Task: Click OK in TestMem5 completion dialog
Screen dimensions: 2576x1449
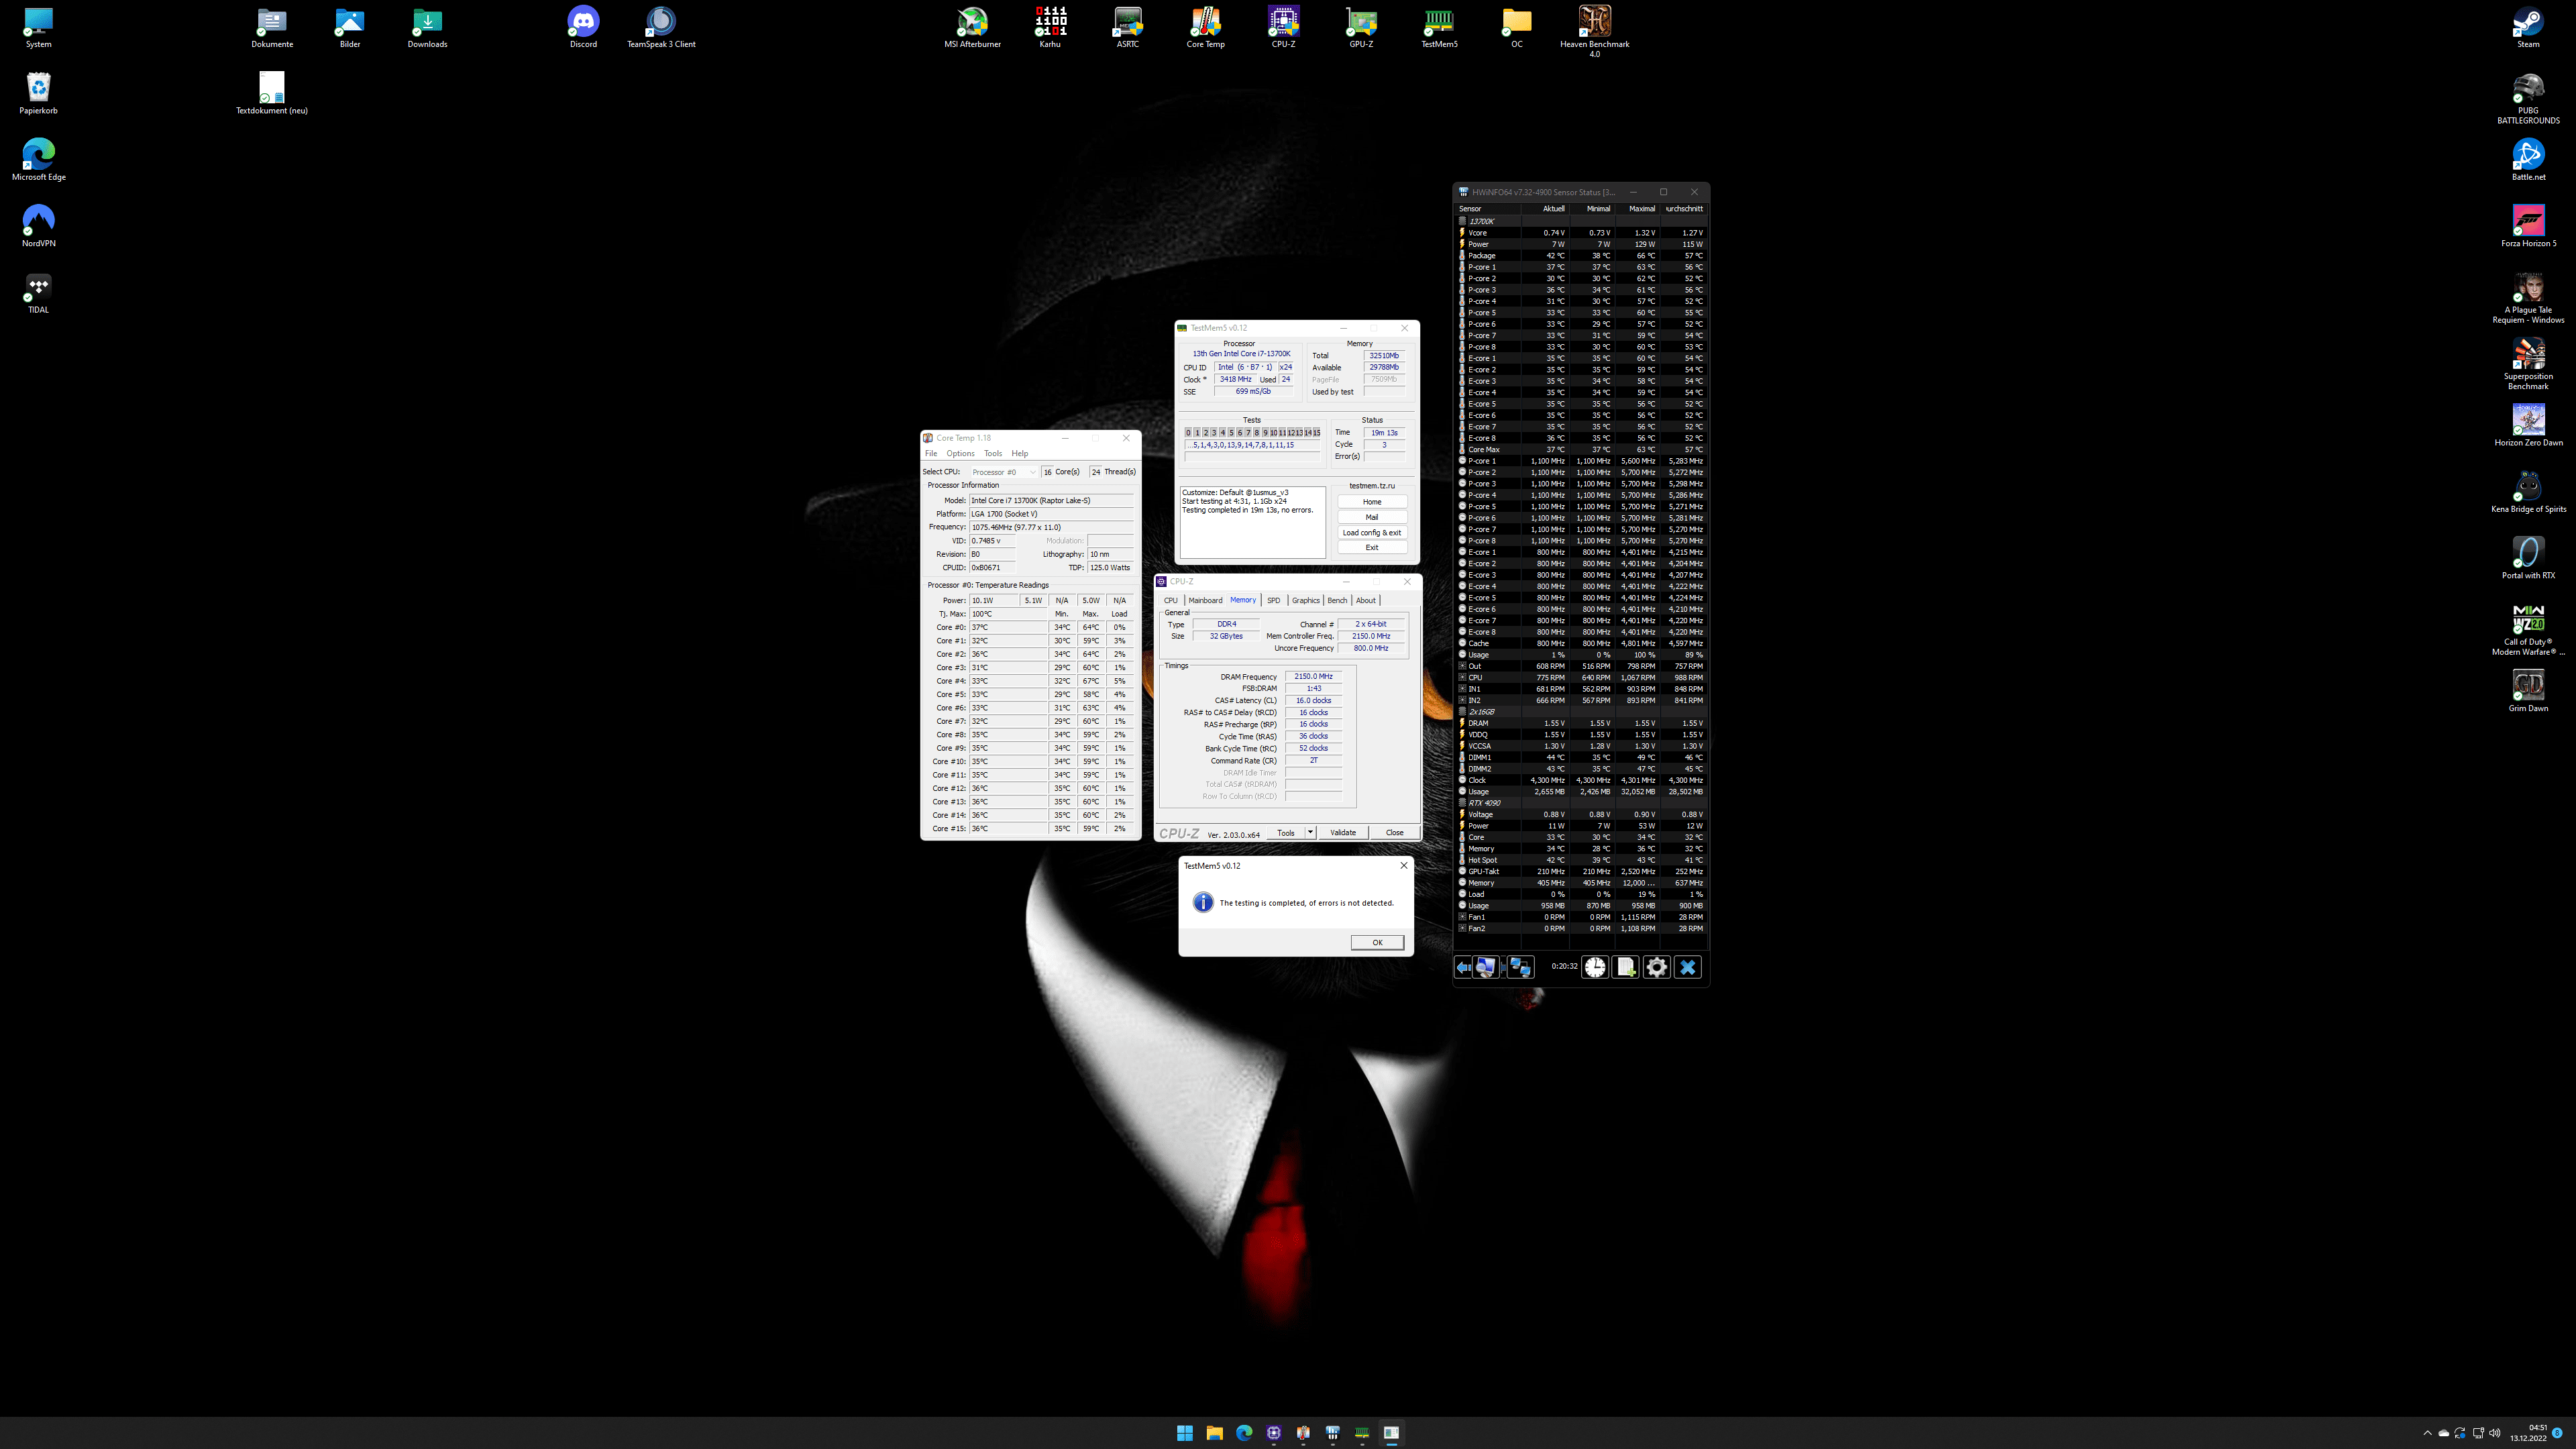Action: click(x=1377, y=942)
